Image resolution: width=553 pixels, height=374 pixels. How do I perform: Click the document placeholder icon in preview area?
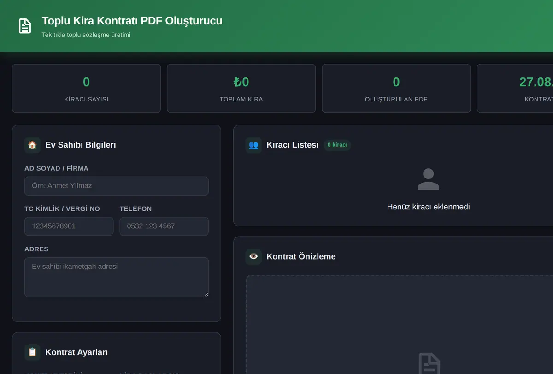tap(429, 364)
